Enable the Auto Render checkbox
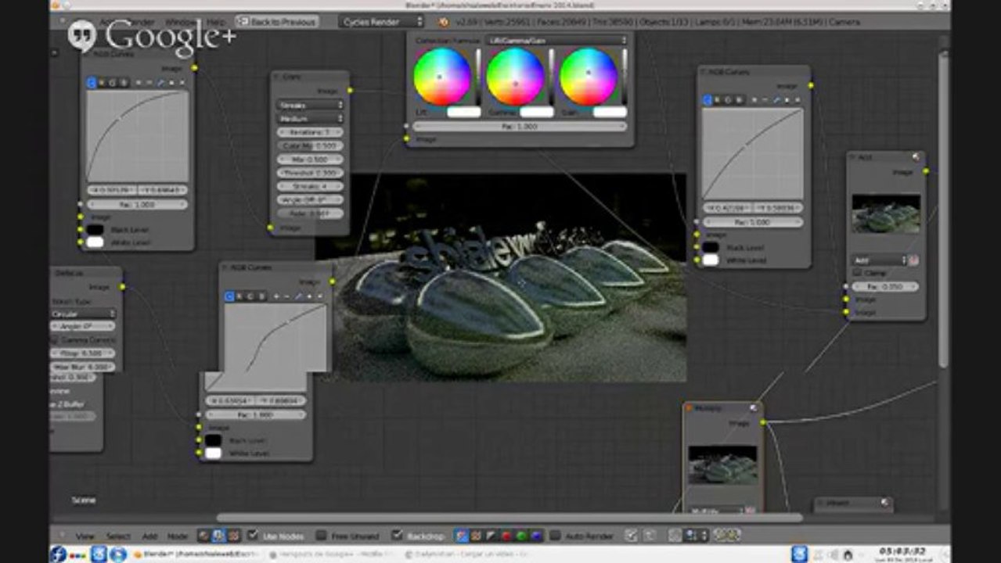 click(x=555, y=536)
